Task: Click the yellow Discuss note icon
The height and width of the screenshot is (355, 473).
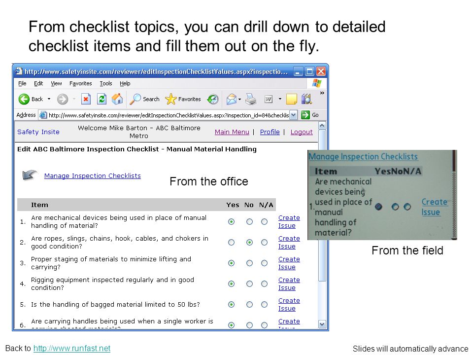Action: 291,99
